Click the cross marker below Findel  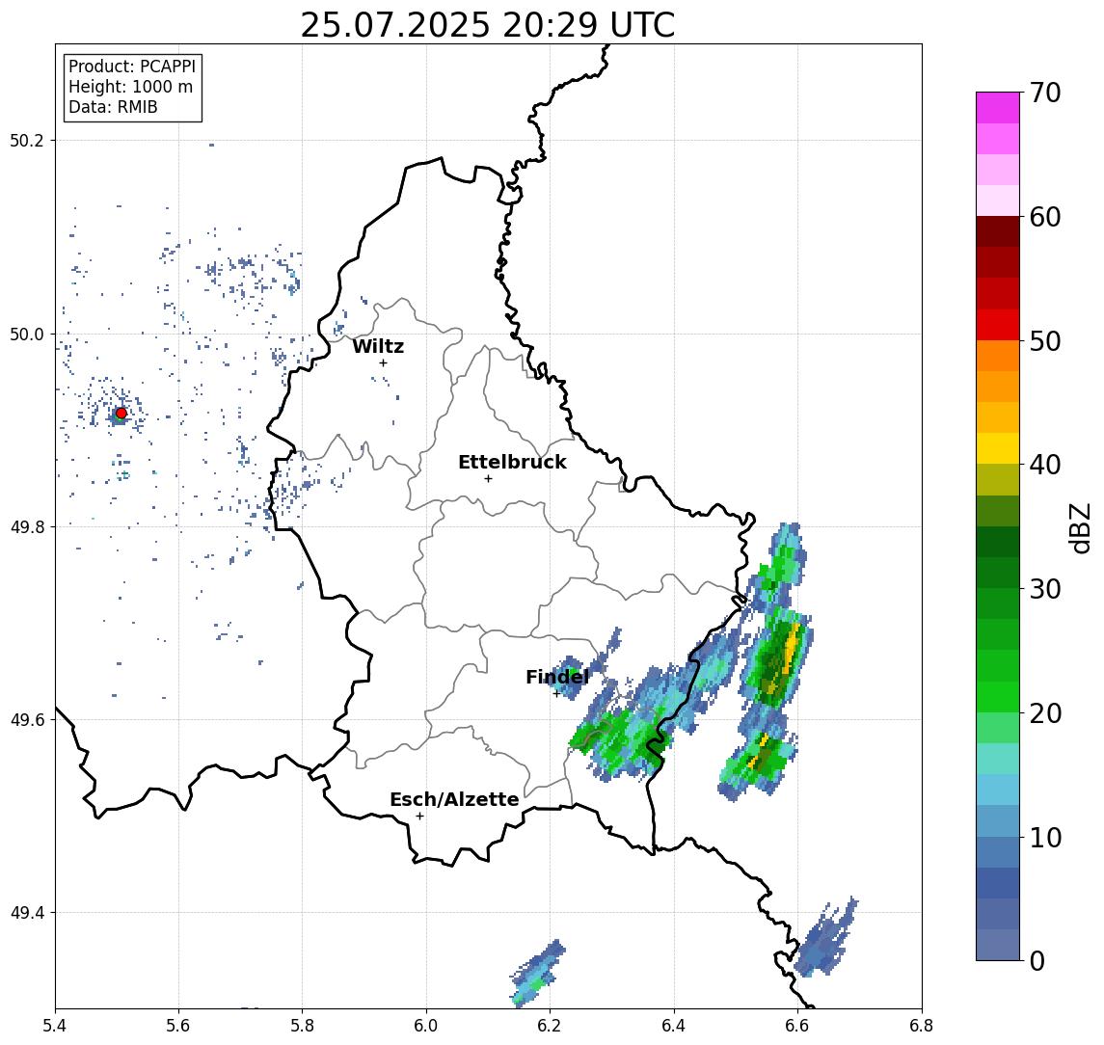tap(556, 694)
